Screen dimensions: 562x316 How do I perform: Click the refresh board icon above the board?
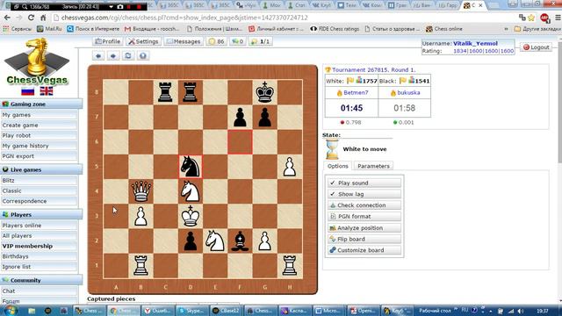[x=128, y=56]
